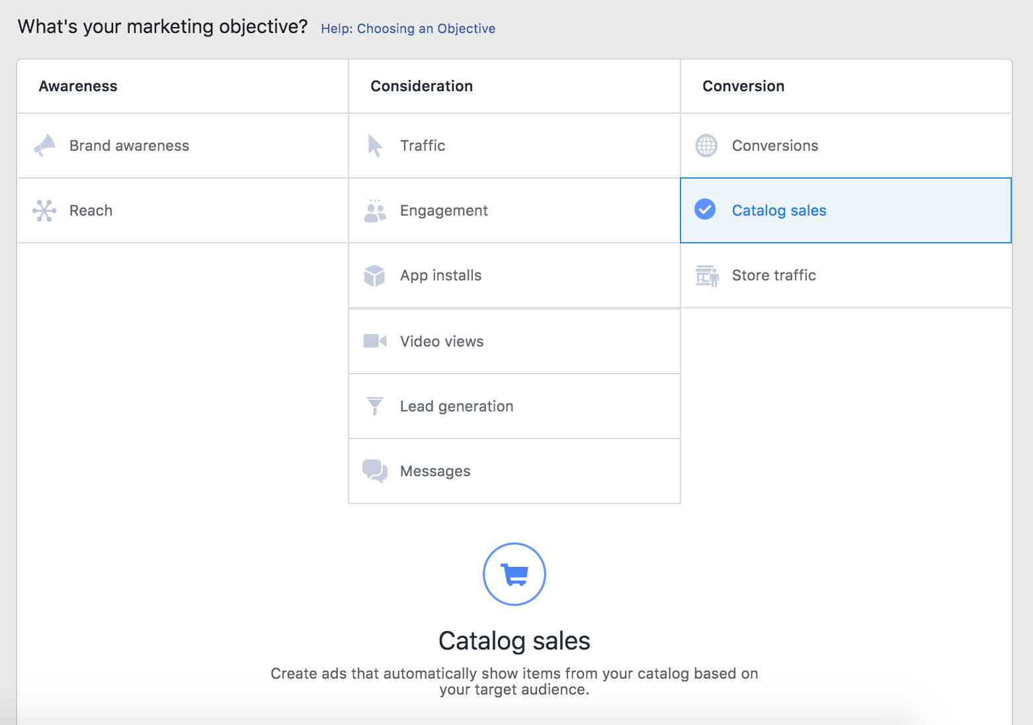Select the Traffic cursor icon
This screenshot has width=1033, height=725.
(x=375, y=146)
